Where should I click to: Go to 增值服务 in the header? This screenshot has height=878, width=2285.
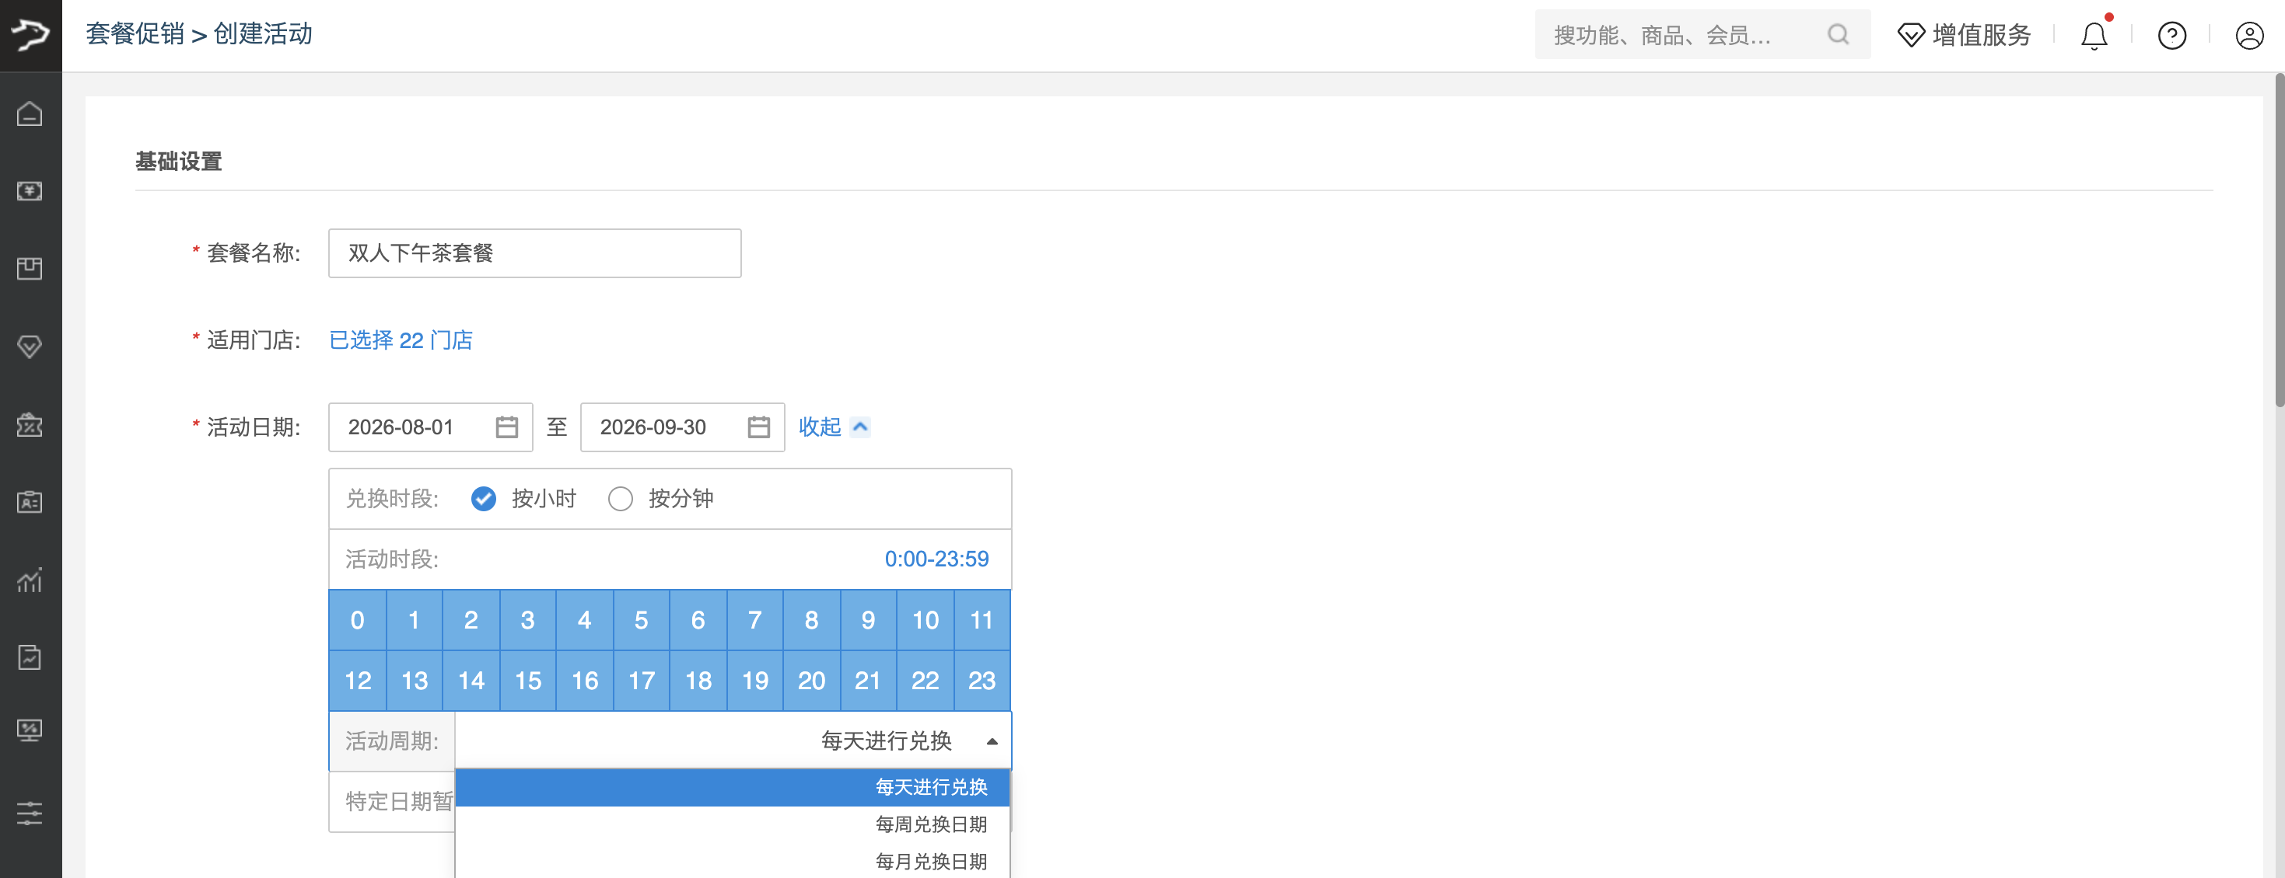coord(1964,36)
